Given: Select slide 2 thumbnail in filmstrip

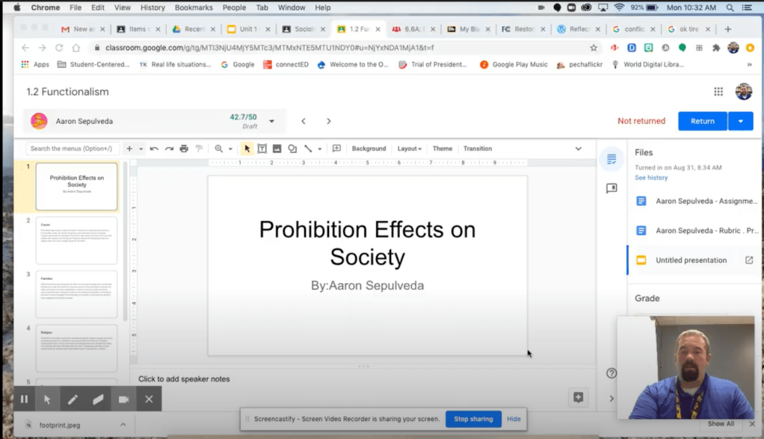Looking at the screenshot, I should point(76,240).
